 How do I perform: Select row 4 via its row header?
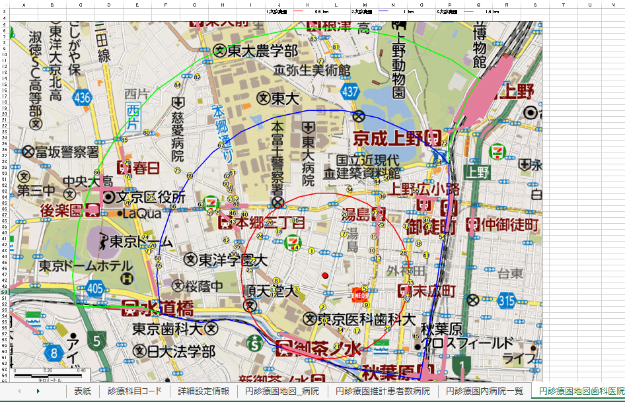pyautogui.click(x=5, y=18)
